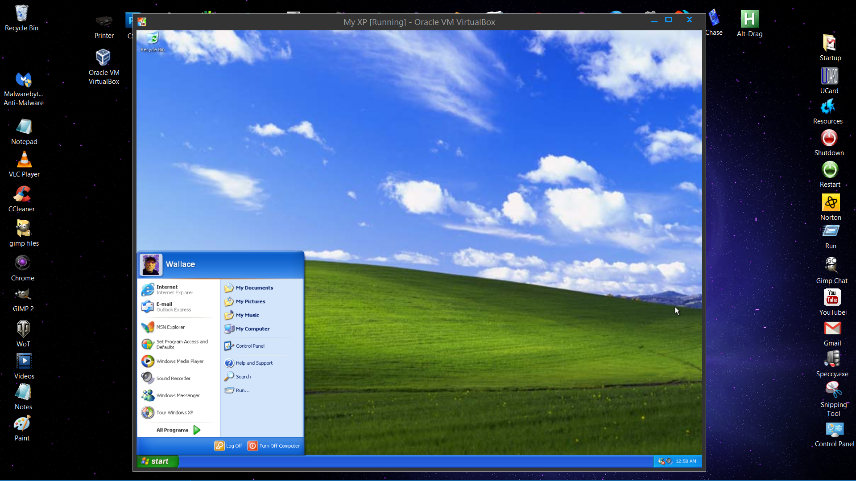Screen dimensions: 856x481
Task: Select the VLC Player desktop icon
Action: point(24,164)
